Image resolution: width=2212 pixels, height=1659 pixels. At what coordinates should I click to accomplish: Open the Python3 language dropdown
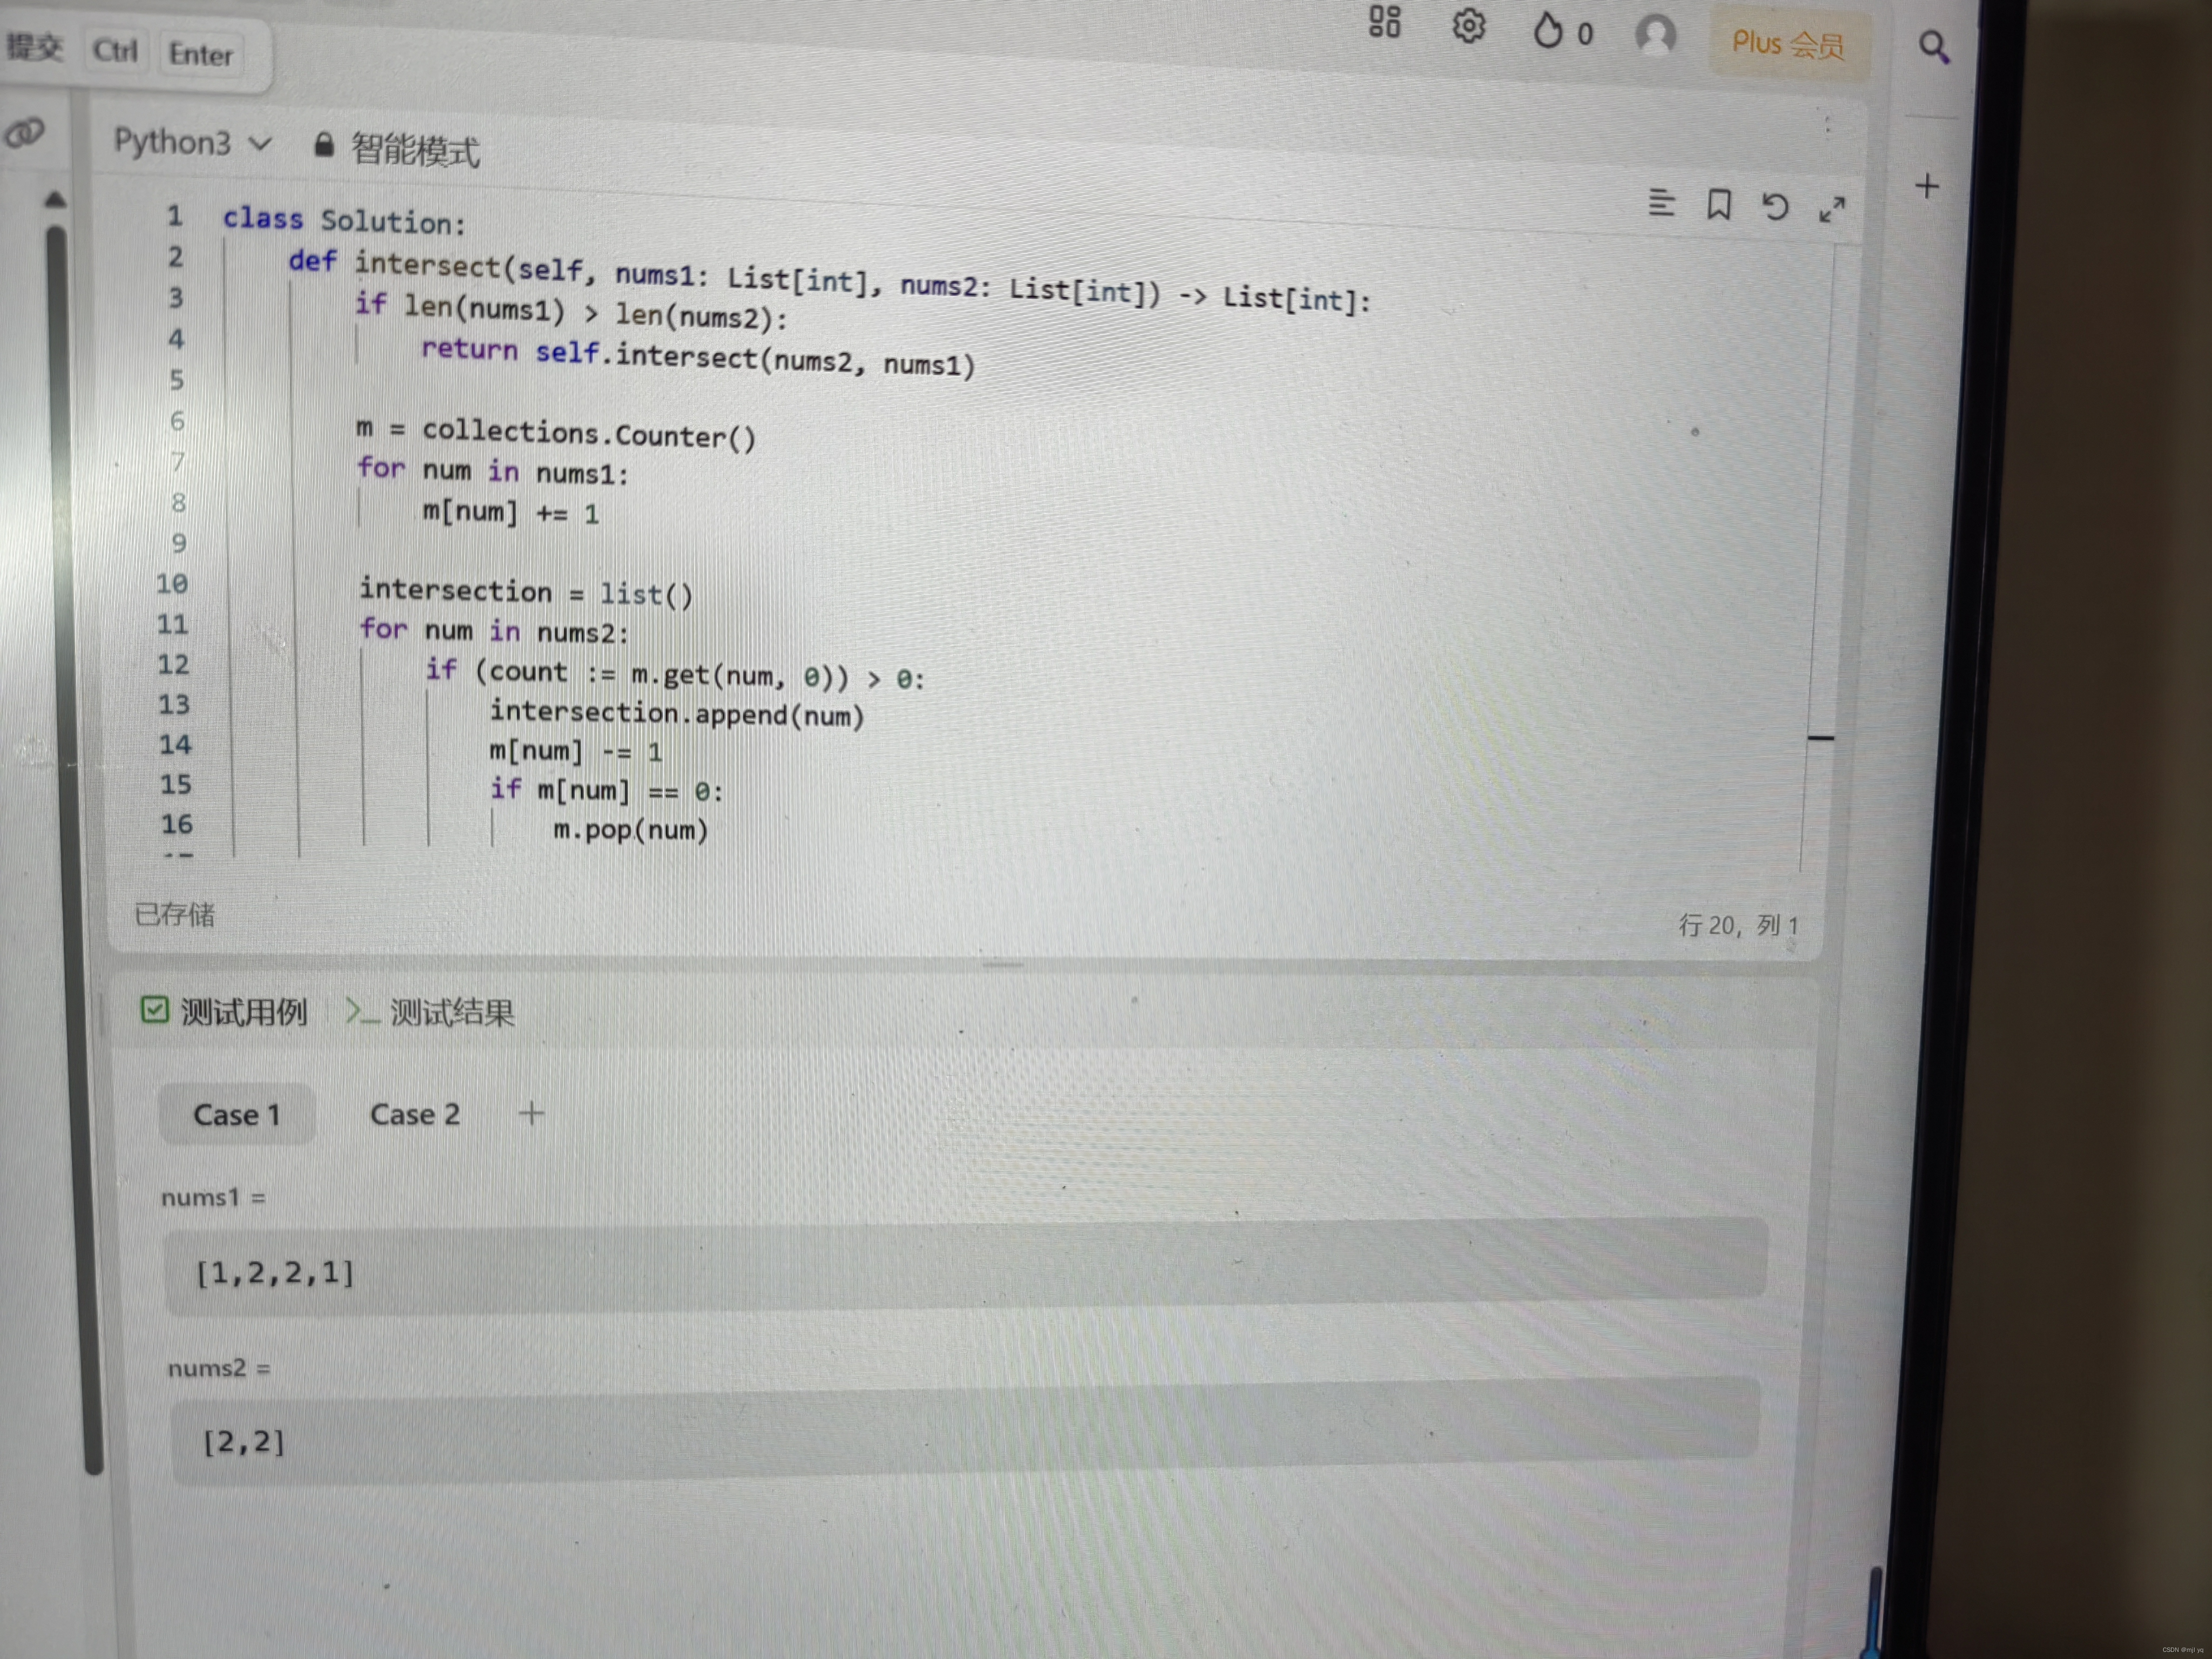tap(192, 143)
